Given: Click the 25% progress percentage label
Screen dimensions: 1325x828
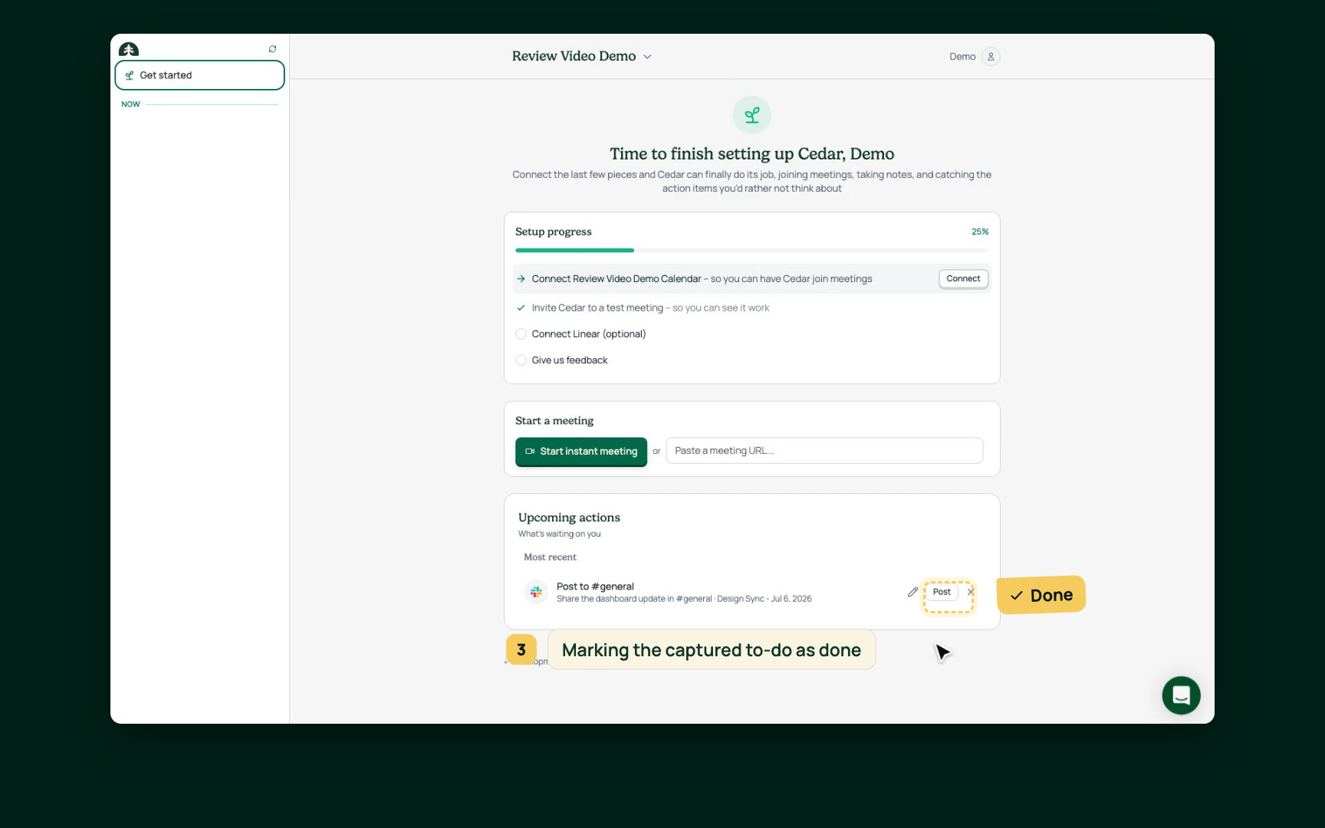Looking at the screenshot, I should [980, 232].
